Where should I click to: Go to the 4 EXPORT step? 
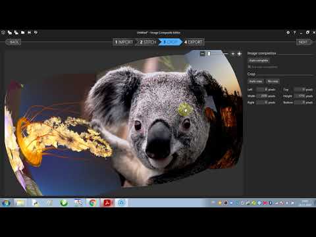(194, 42)
